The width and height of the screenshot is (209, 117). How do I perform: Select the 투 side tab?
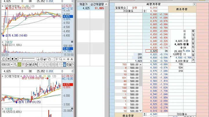[x=193, y=31]
